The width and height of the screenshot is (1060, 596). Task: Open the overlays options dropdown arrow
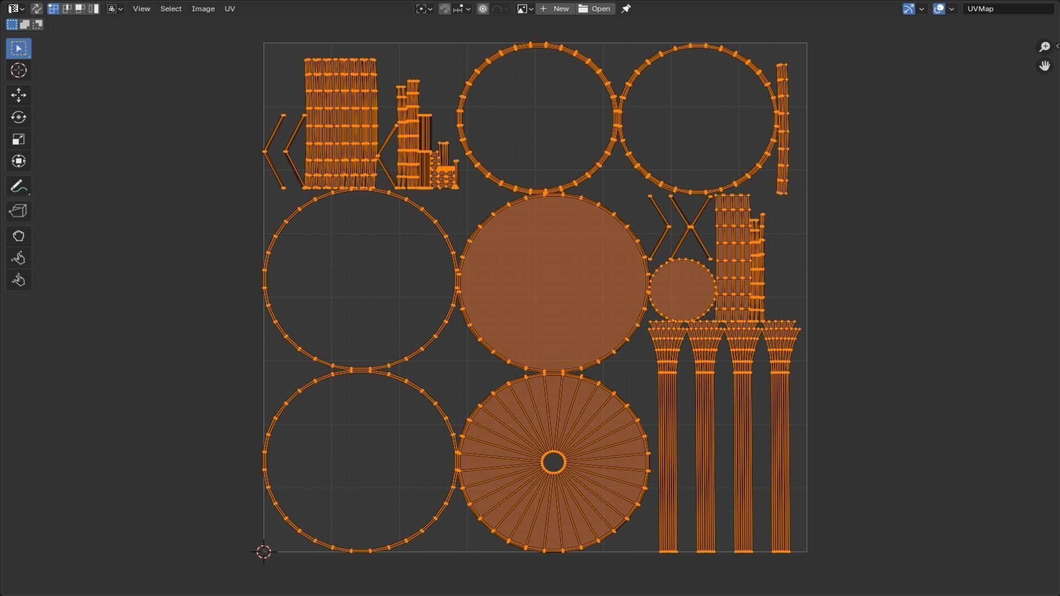(x=952, y=9)
